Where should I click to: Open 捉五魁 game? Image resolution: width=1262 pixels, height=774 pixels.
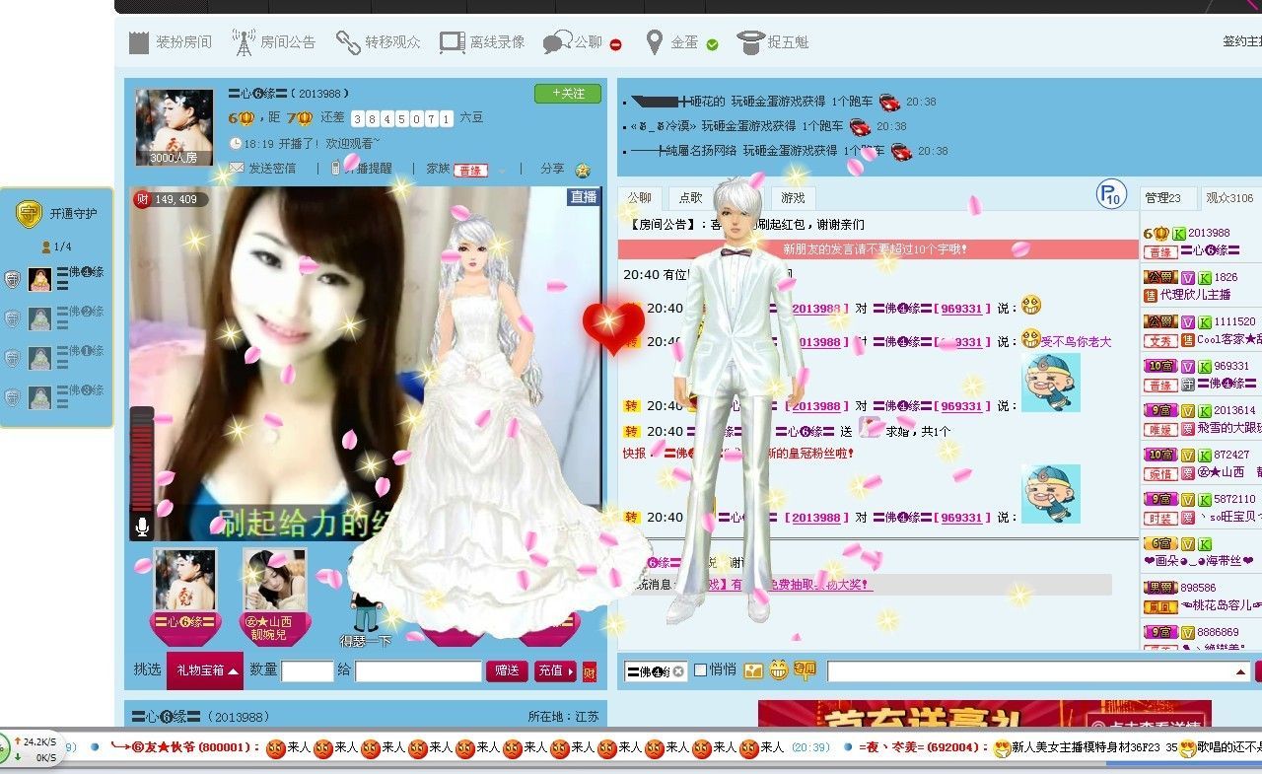click(x=773, y=42)
